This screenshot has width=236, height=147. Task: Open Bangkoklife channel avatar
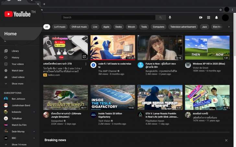[x=141, y=65]
